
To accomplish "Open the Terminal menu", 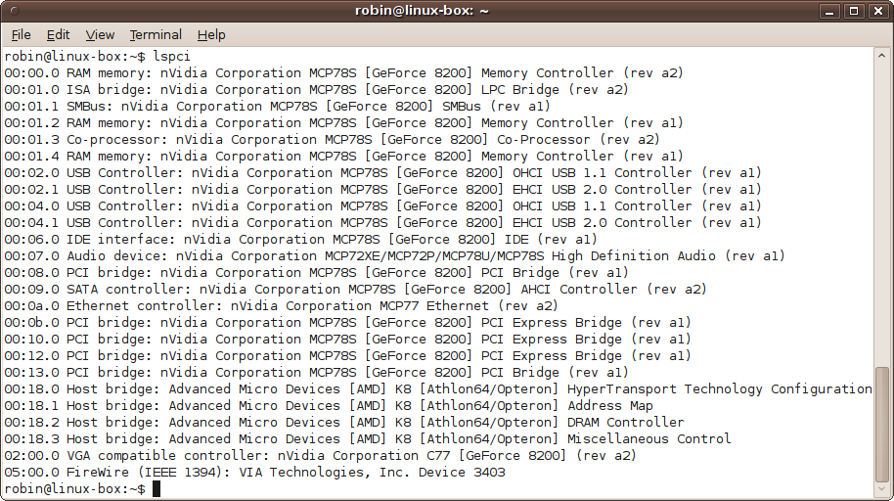I will [x=156, y=35].
